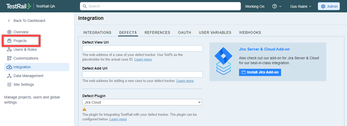
Task: Click the Defect Add Url input field
Action: (x=142, y=74)
